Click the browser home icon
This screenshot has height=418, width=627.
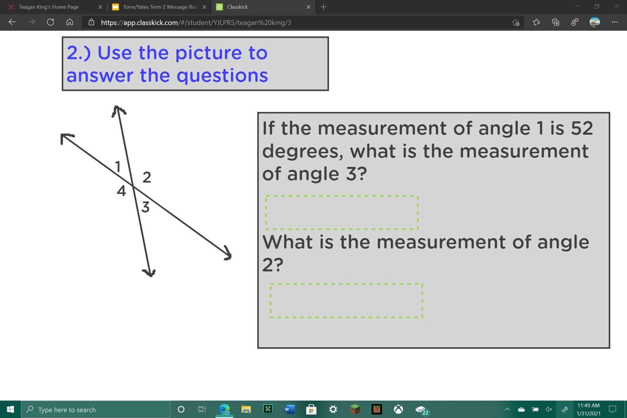coord(69,22)
